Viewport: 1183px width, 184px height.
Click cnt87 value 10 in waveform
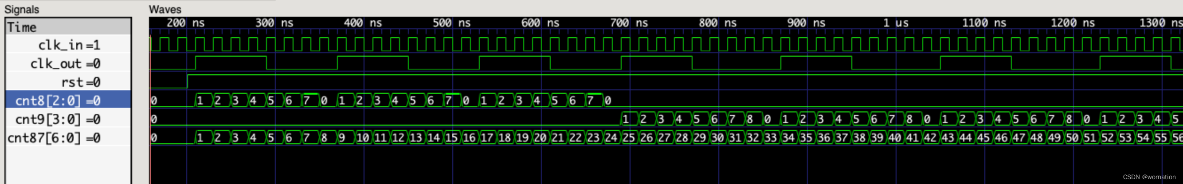pyautogui.click(x=363, y=138)
